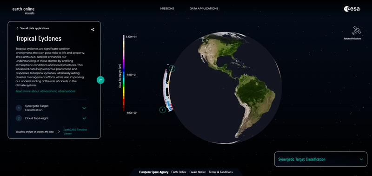Screen dimensions: 372x176
Task: Click the ESA logo
Action: [352, 9]
